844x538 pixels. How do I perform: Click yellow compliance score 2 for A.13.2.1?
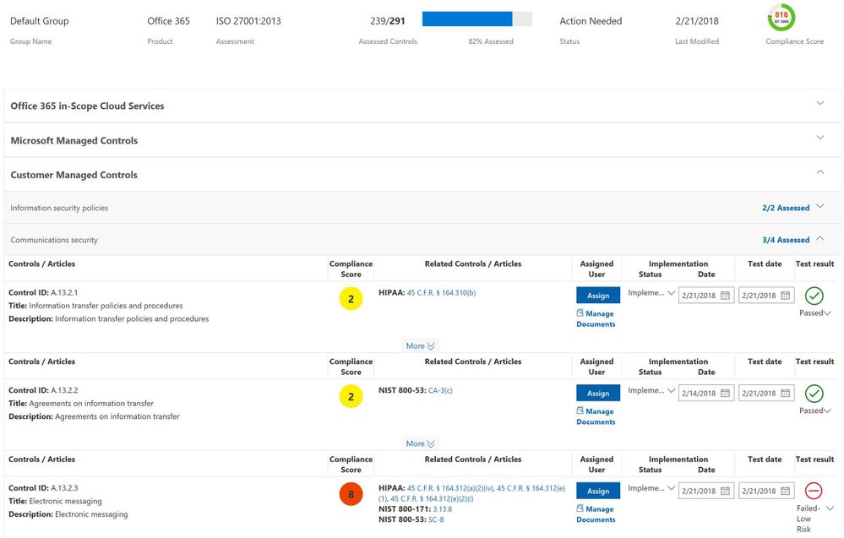pyautogui.click(x=351, y=299)
